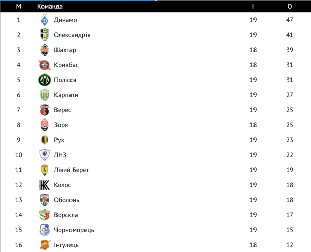Click the Олександрія team crest
Viewport: 311px width, 252px height.
(45, 35)
